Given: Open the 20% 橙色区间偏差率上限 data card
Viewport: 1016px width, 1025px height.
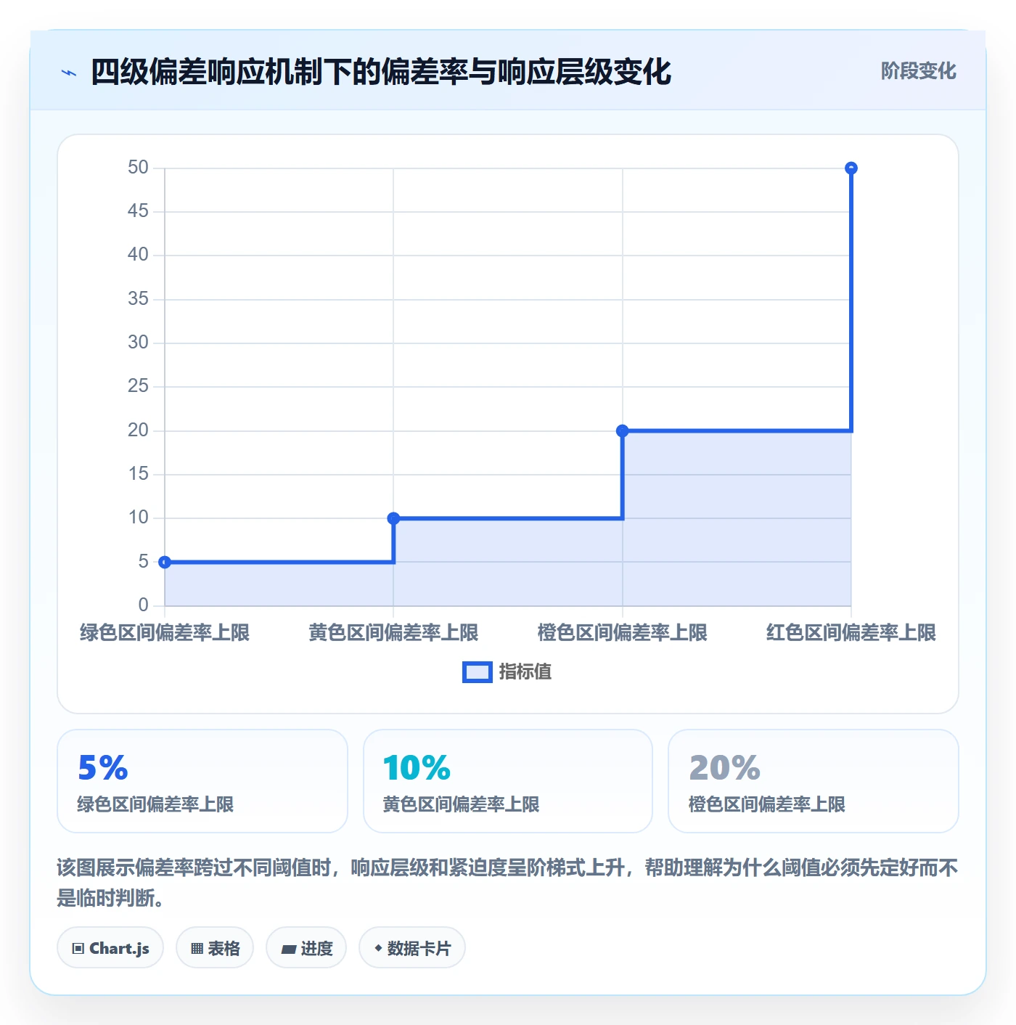Looking at the screenshot, I should point(814,781).
